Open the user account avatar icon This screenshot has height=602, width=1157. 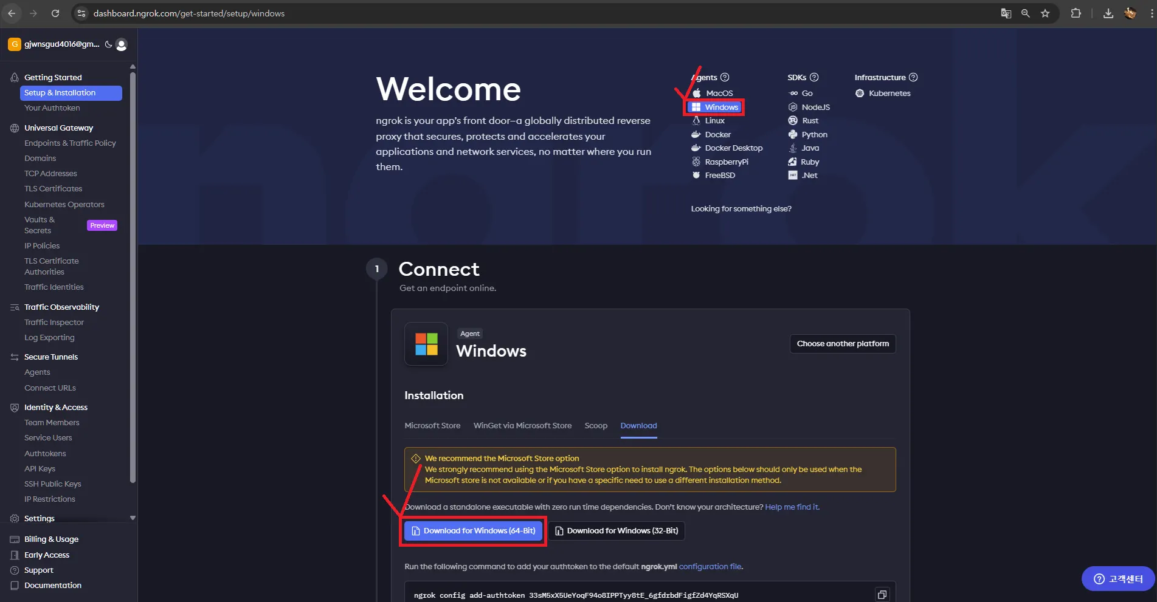pos(122,44)
